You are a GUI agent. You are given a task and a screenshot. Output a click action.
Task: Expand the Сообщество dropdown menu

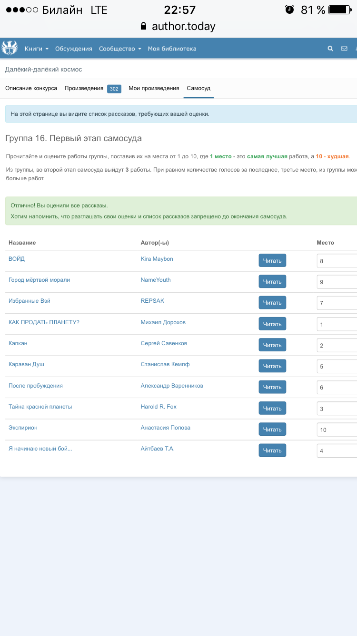[x=120, y=49]
